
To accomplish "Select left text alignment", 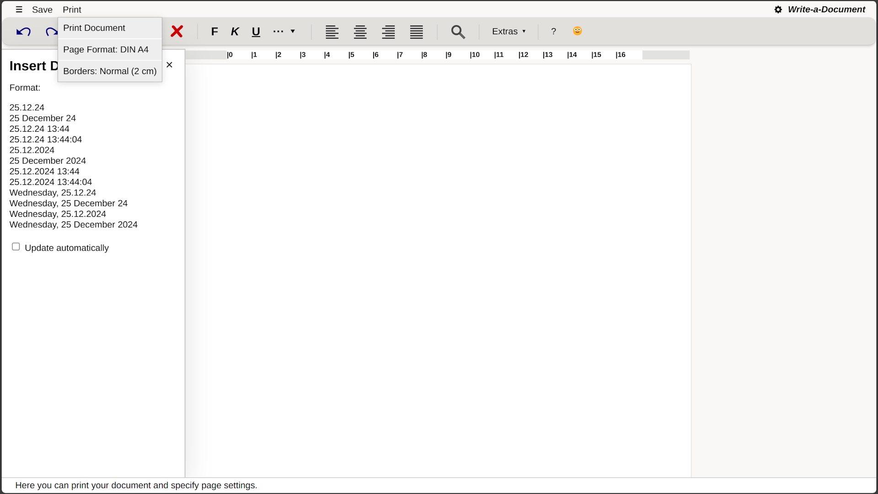I will pyautogui.click(x=332, y=32).
